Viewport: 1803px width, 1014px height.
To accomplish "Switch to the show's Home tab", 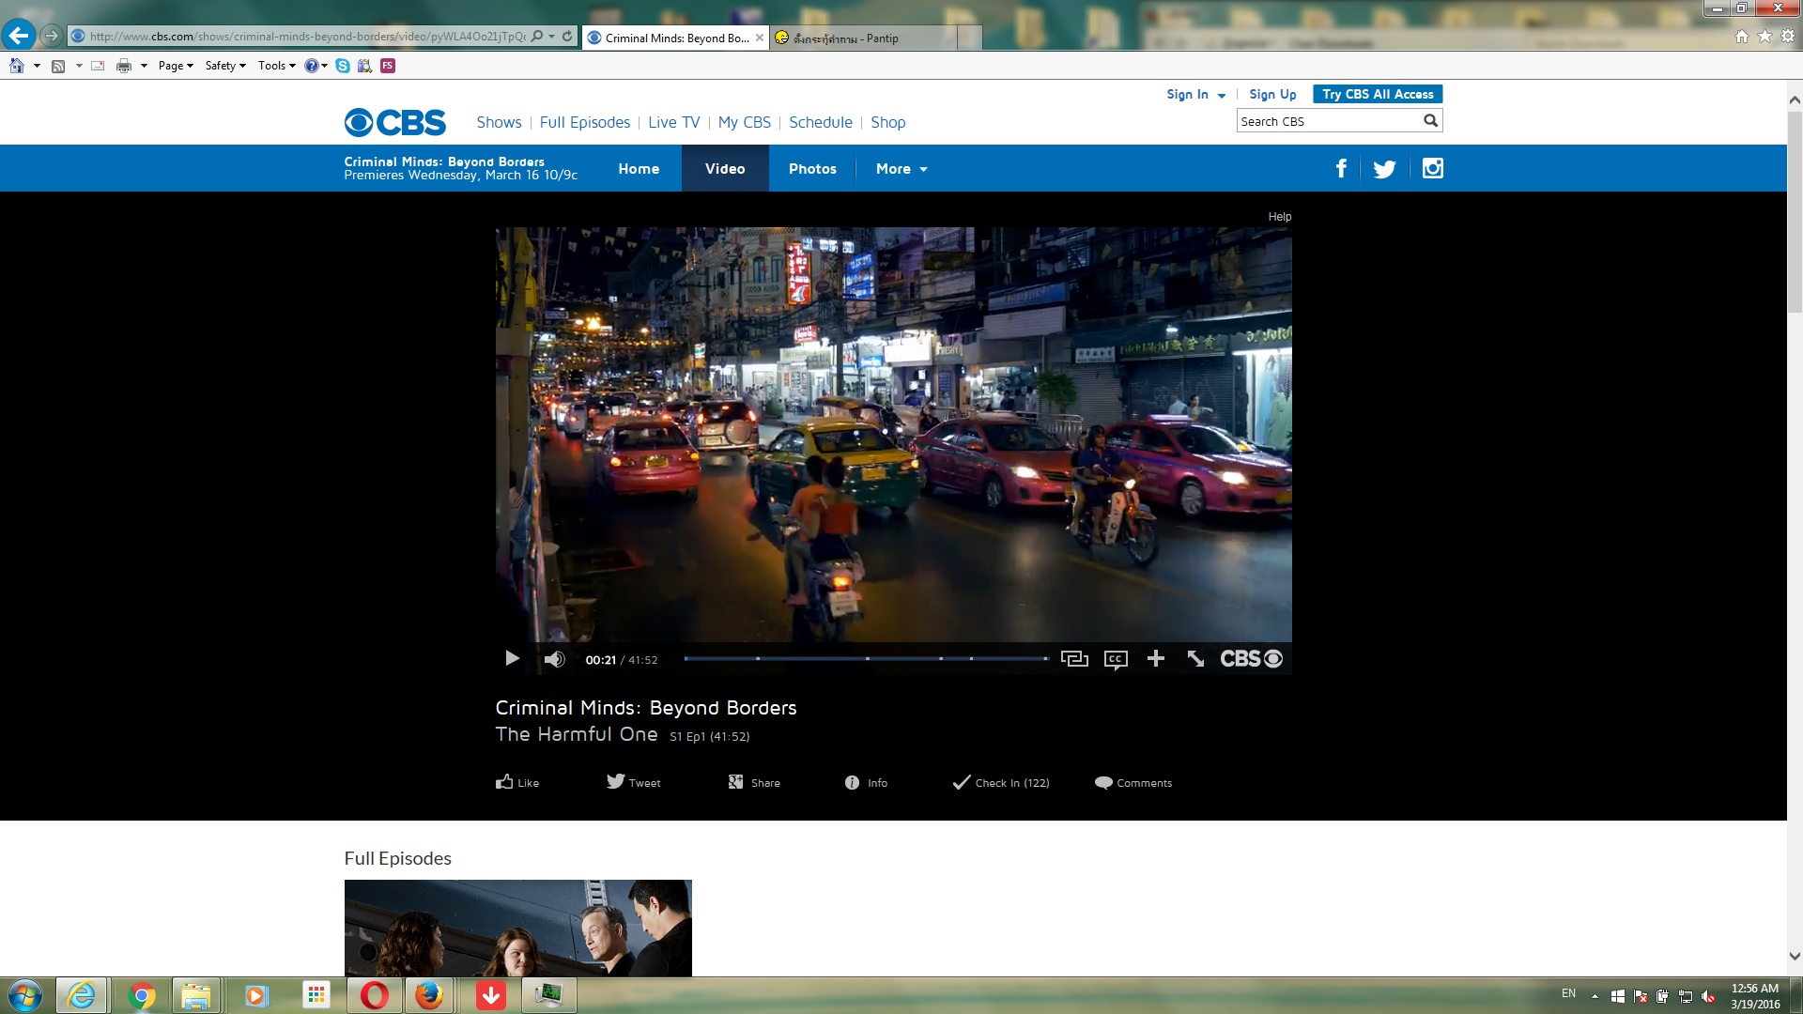I will coord(639,169).
